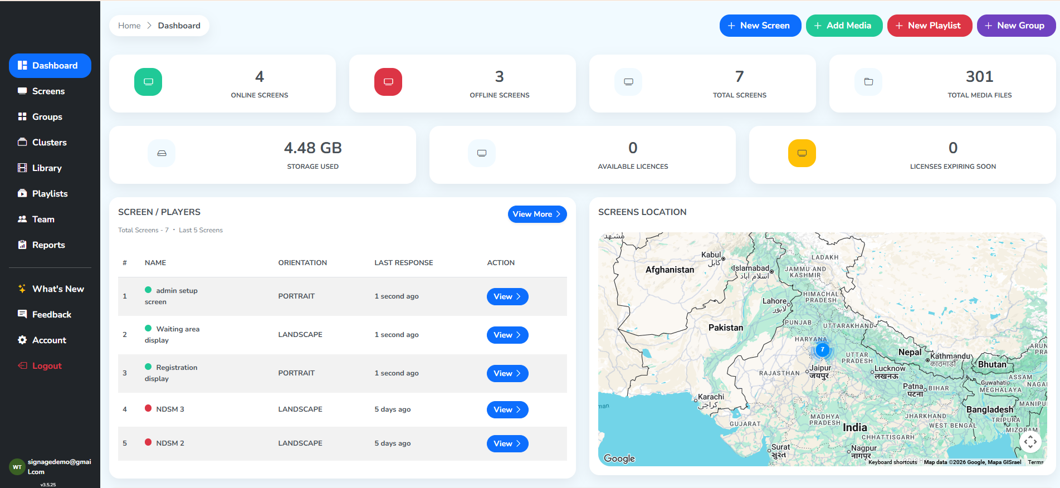Screen dimensions: 1060x488
Task: Click the green Online Screens monitor icon
Action: click(148, 82)
